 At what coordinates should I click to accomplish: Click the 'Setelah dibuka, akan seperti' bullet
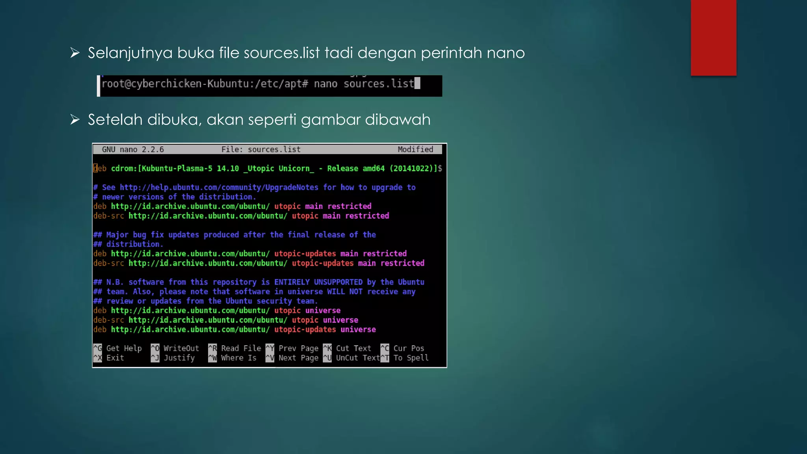(251, 119)
